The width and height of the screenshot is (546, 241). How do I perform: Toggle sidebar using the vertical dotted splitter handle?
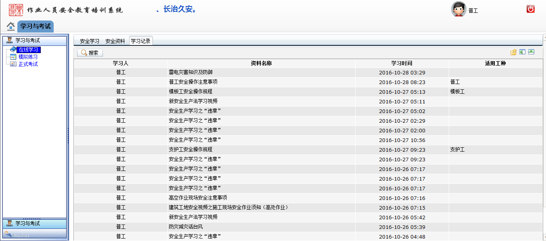[x=68, y=136]
